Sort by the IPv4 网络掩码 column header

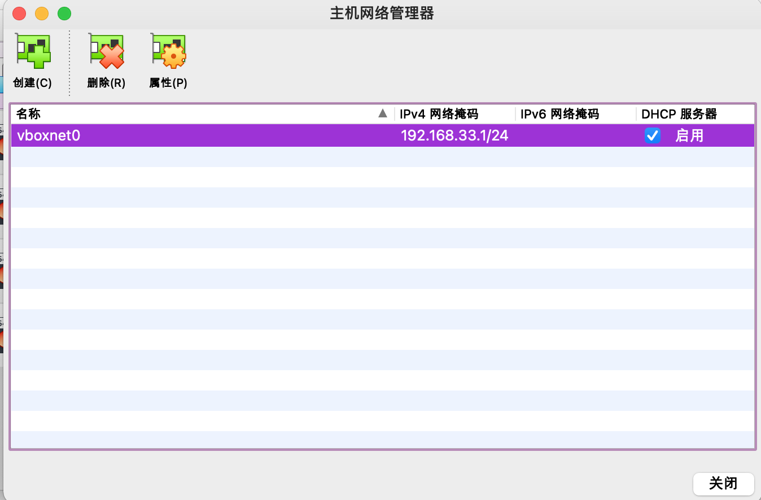tap(455, 114)
